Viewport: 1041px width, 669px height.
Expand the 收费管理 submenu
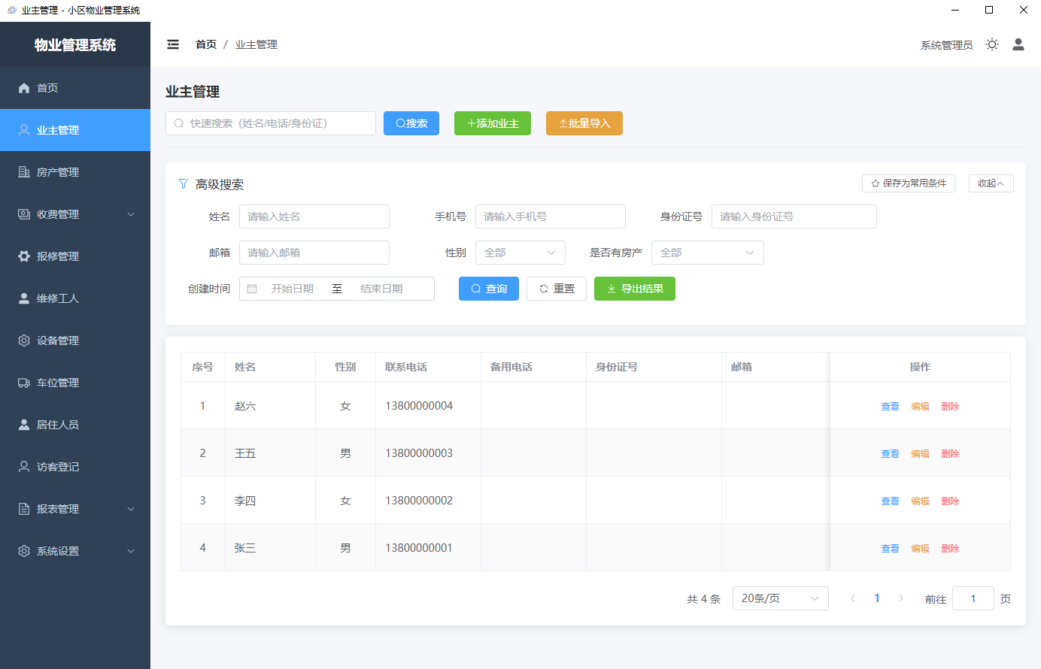[x=75, y=214]
